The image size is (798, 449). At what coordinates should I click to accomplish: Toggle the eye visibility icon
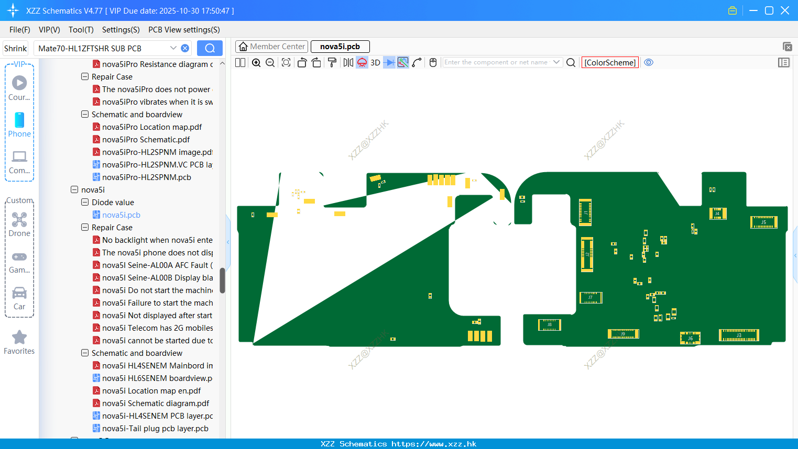(x=649, y=62)
